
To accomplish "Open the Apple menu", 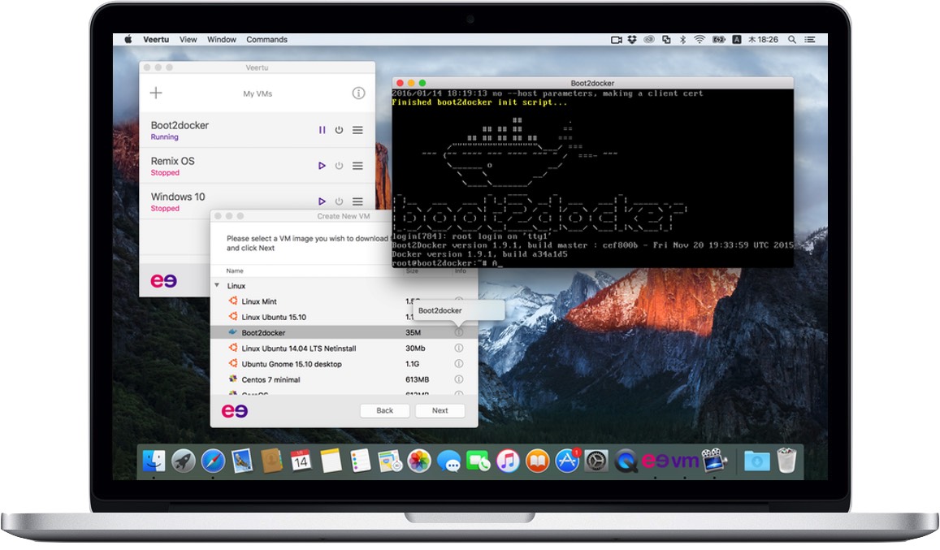I will [x=128, y=40].
